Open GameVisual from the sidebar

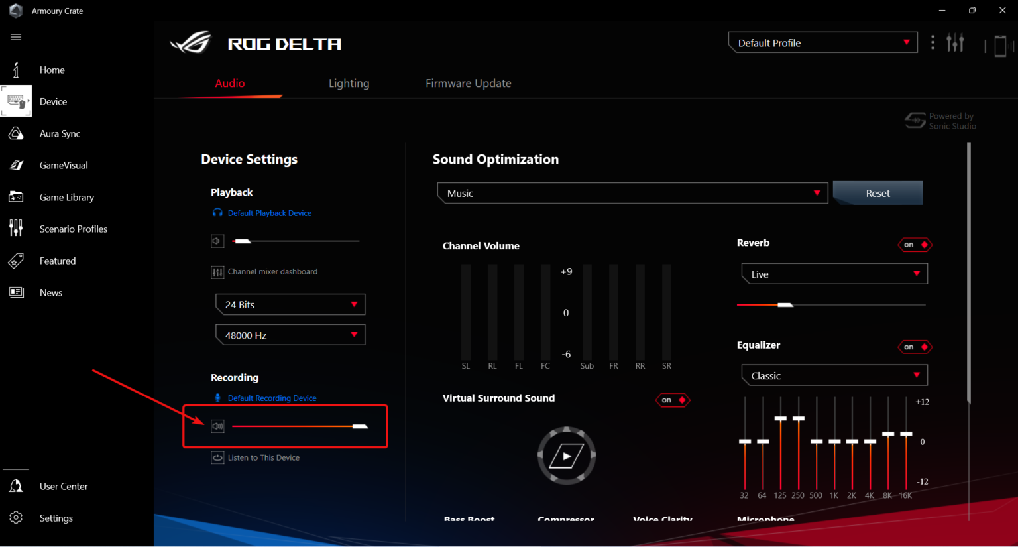63,165
